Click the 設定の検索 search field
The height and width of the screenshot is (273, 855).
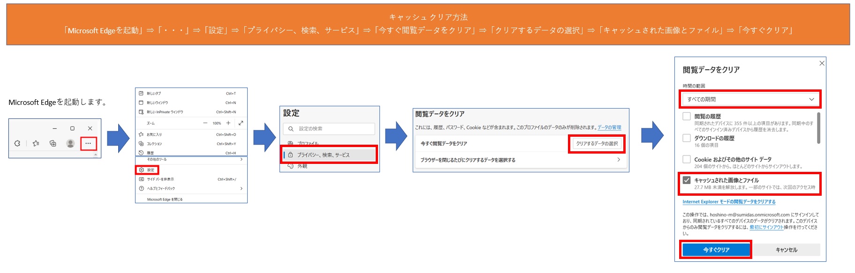[x=329, y=129]
